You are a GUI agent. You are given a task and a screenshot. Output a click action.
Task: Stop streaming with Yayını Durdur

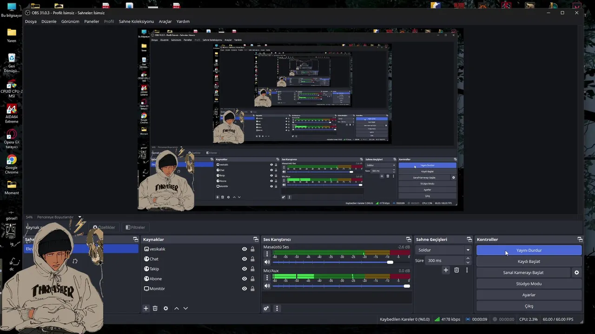tap(529, 250)
